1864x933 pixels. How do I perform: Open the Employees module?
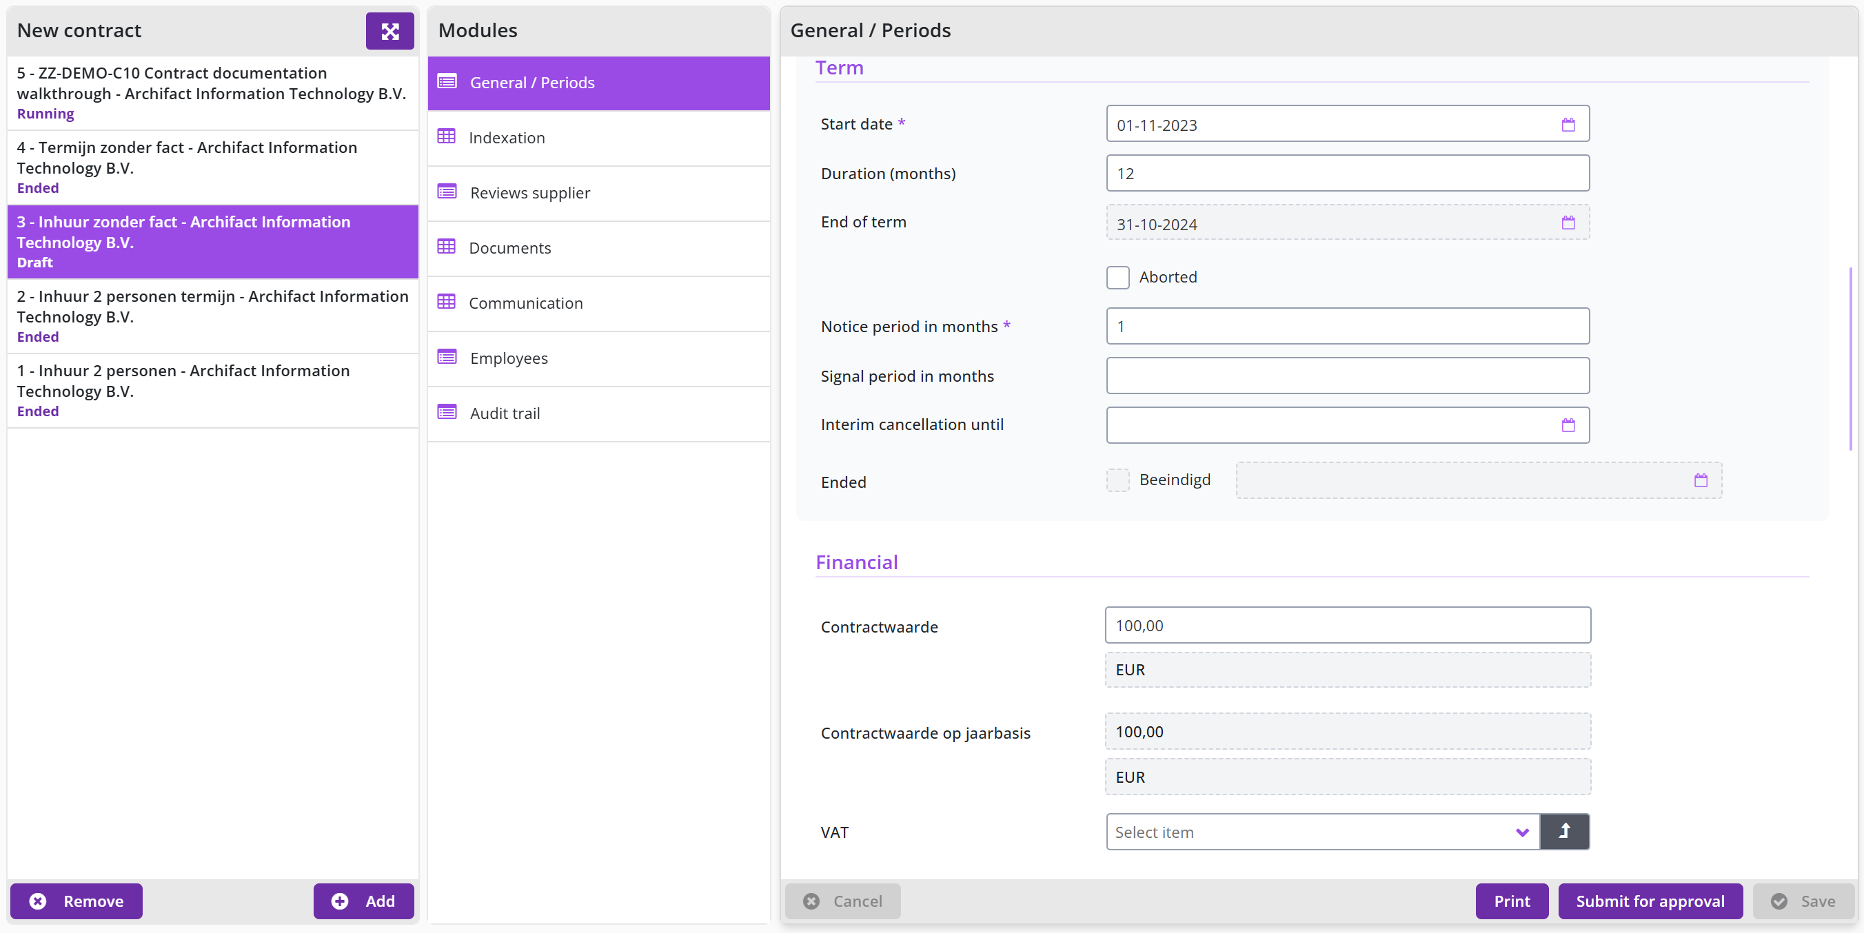pyautogui.click(x=598, y=358)
